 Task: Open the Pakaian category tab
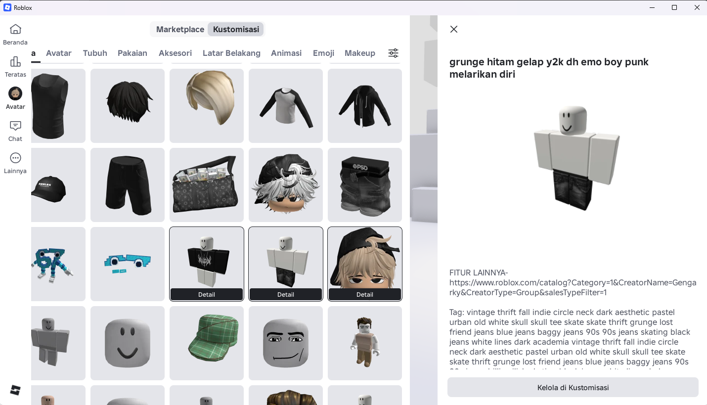[x=133, y=53]
